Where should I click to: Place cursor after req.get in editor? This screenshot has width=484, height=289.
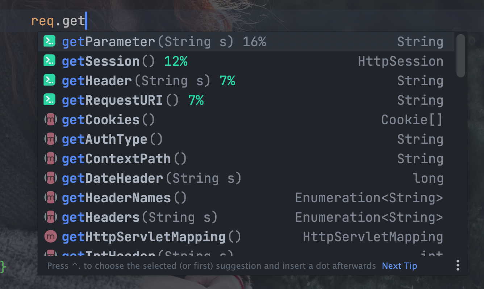click(86, 21)
